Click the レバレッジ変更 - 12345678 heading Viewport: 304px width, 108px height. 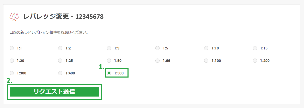click(x=63, y=17)
